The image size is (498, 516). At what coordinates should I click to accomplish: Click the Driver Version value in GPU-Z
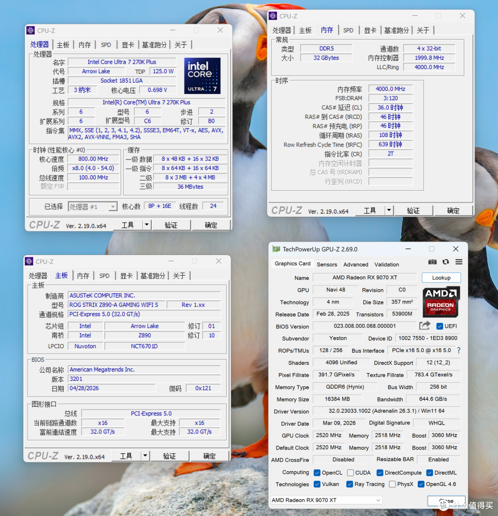(x=386, y=411)
